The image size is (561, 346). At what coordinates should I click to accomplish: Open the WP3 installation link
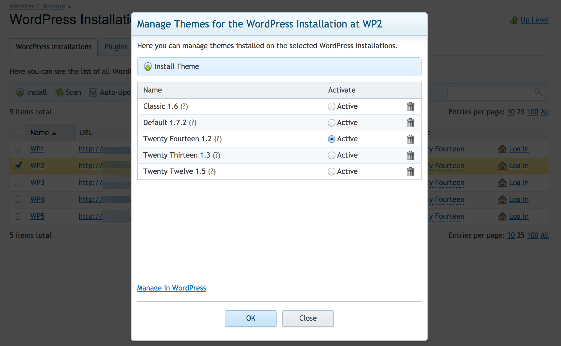(x=37, y=183)
